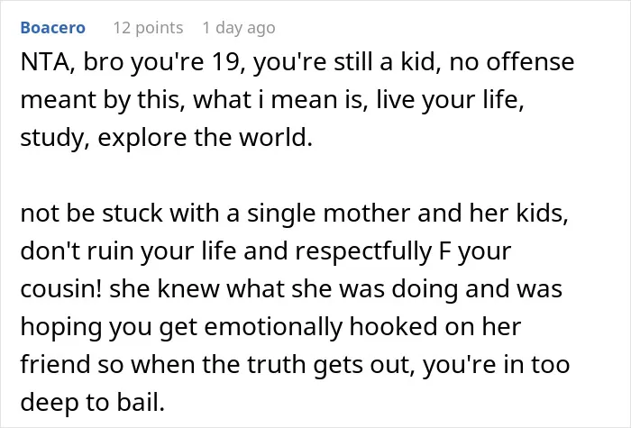Open the 1 day ago timestamp permalink

239,28
